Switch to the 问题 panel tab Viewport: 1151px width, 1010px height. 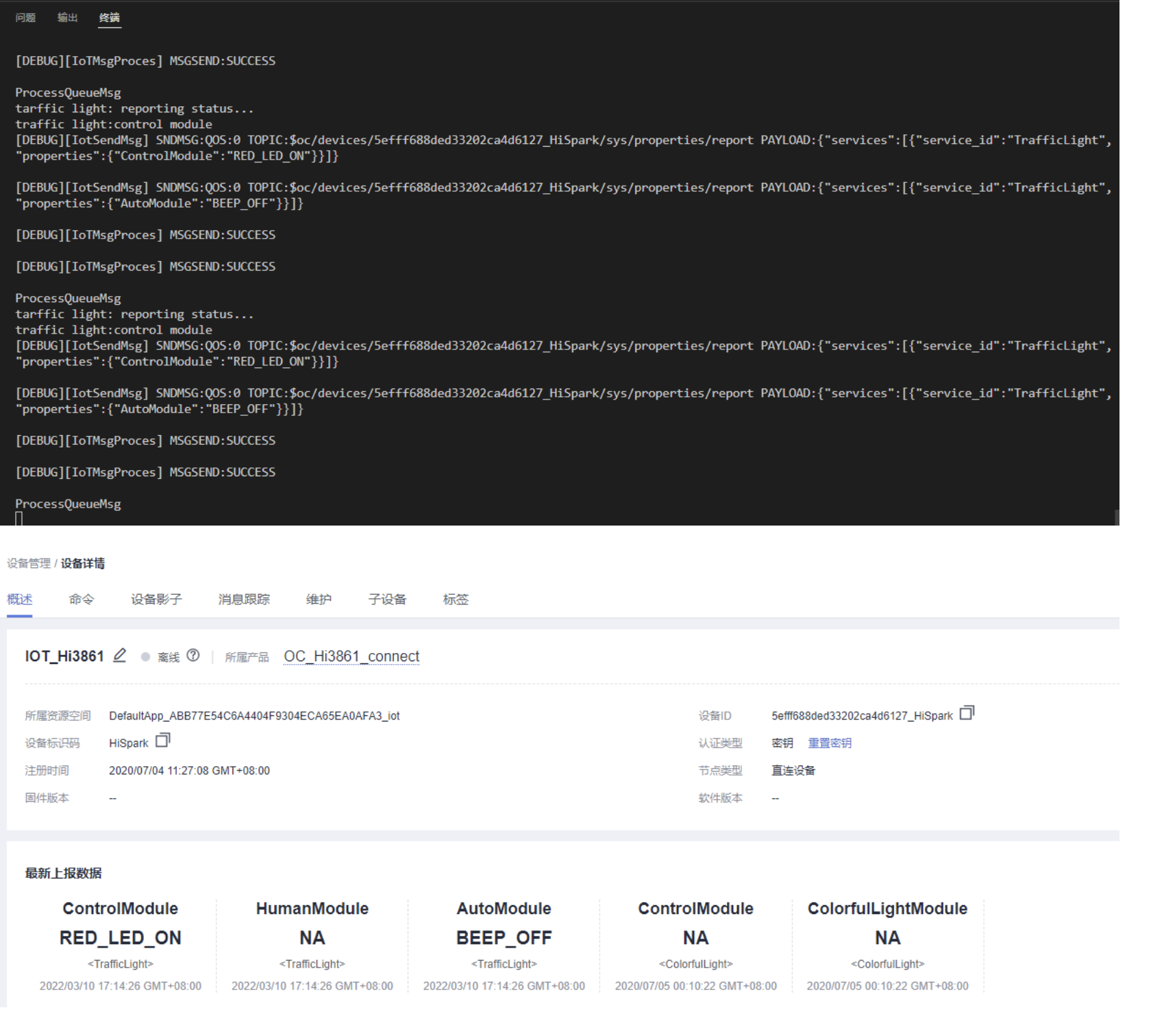25,18
